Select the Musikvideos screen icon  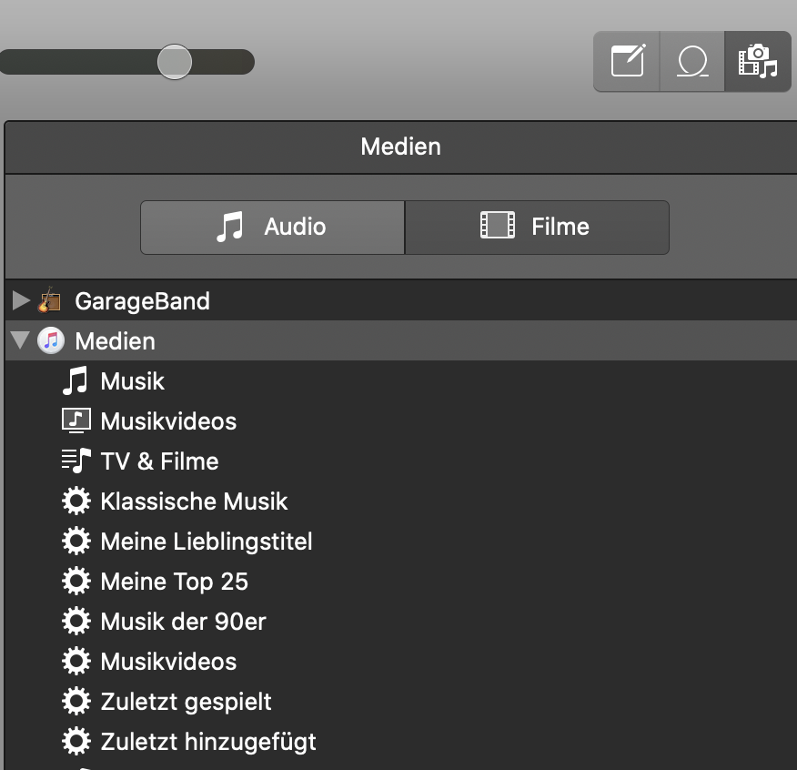click(76, 421)
